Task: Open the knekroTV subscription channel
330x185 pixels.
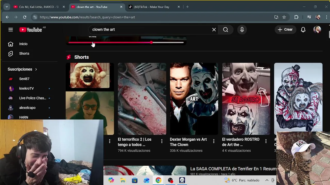Action: click(26, 88)
